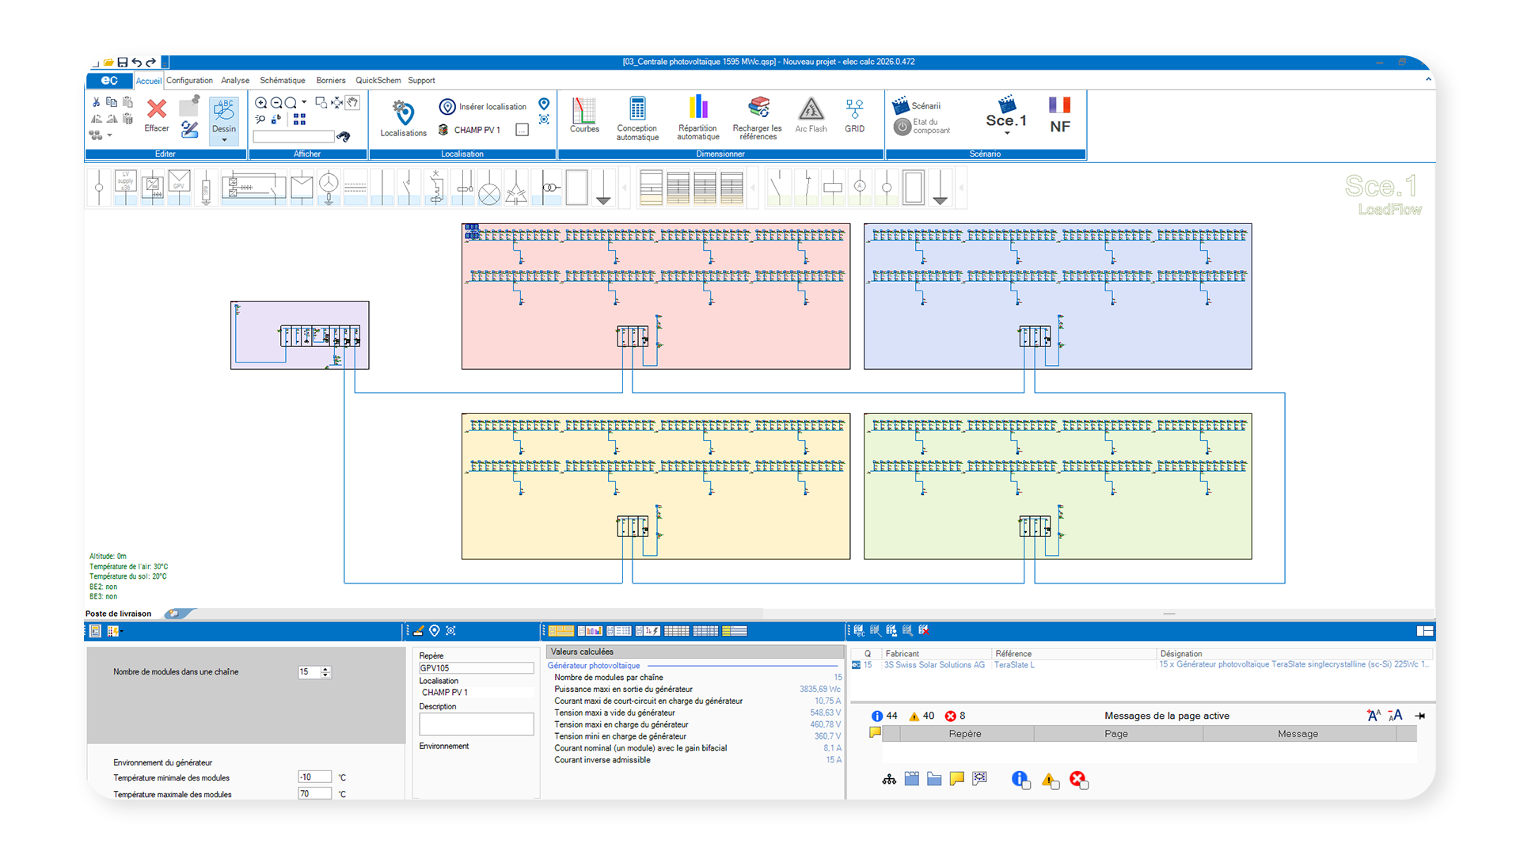
Task: Open the Configuration tab
Action: 189,80
